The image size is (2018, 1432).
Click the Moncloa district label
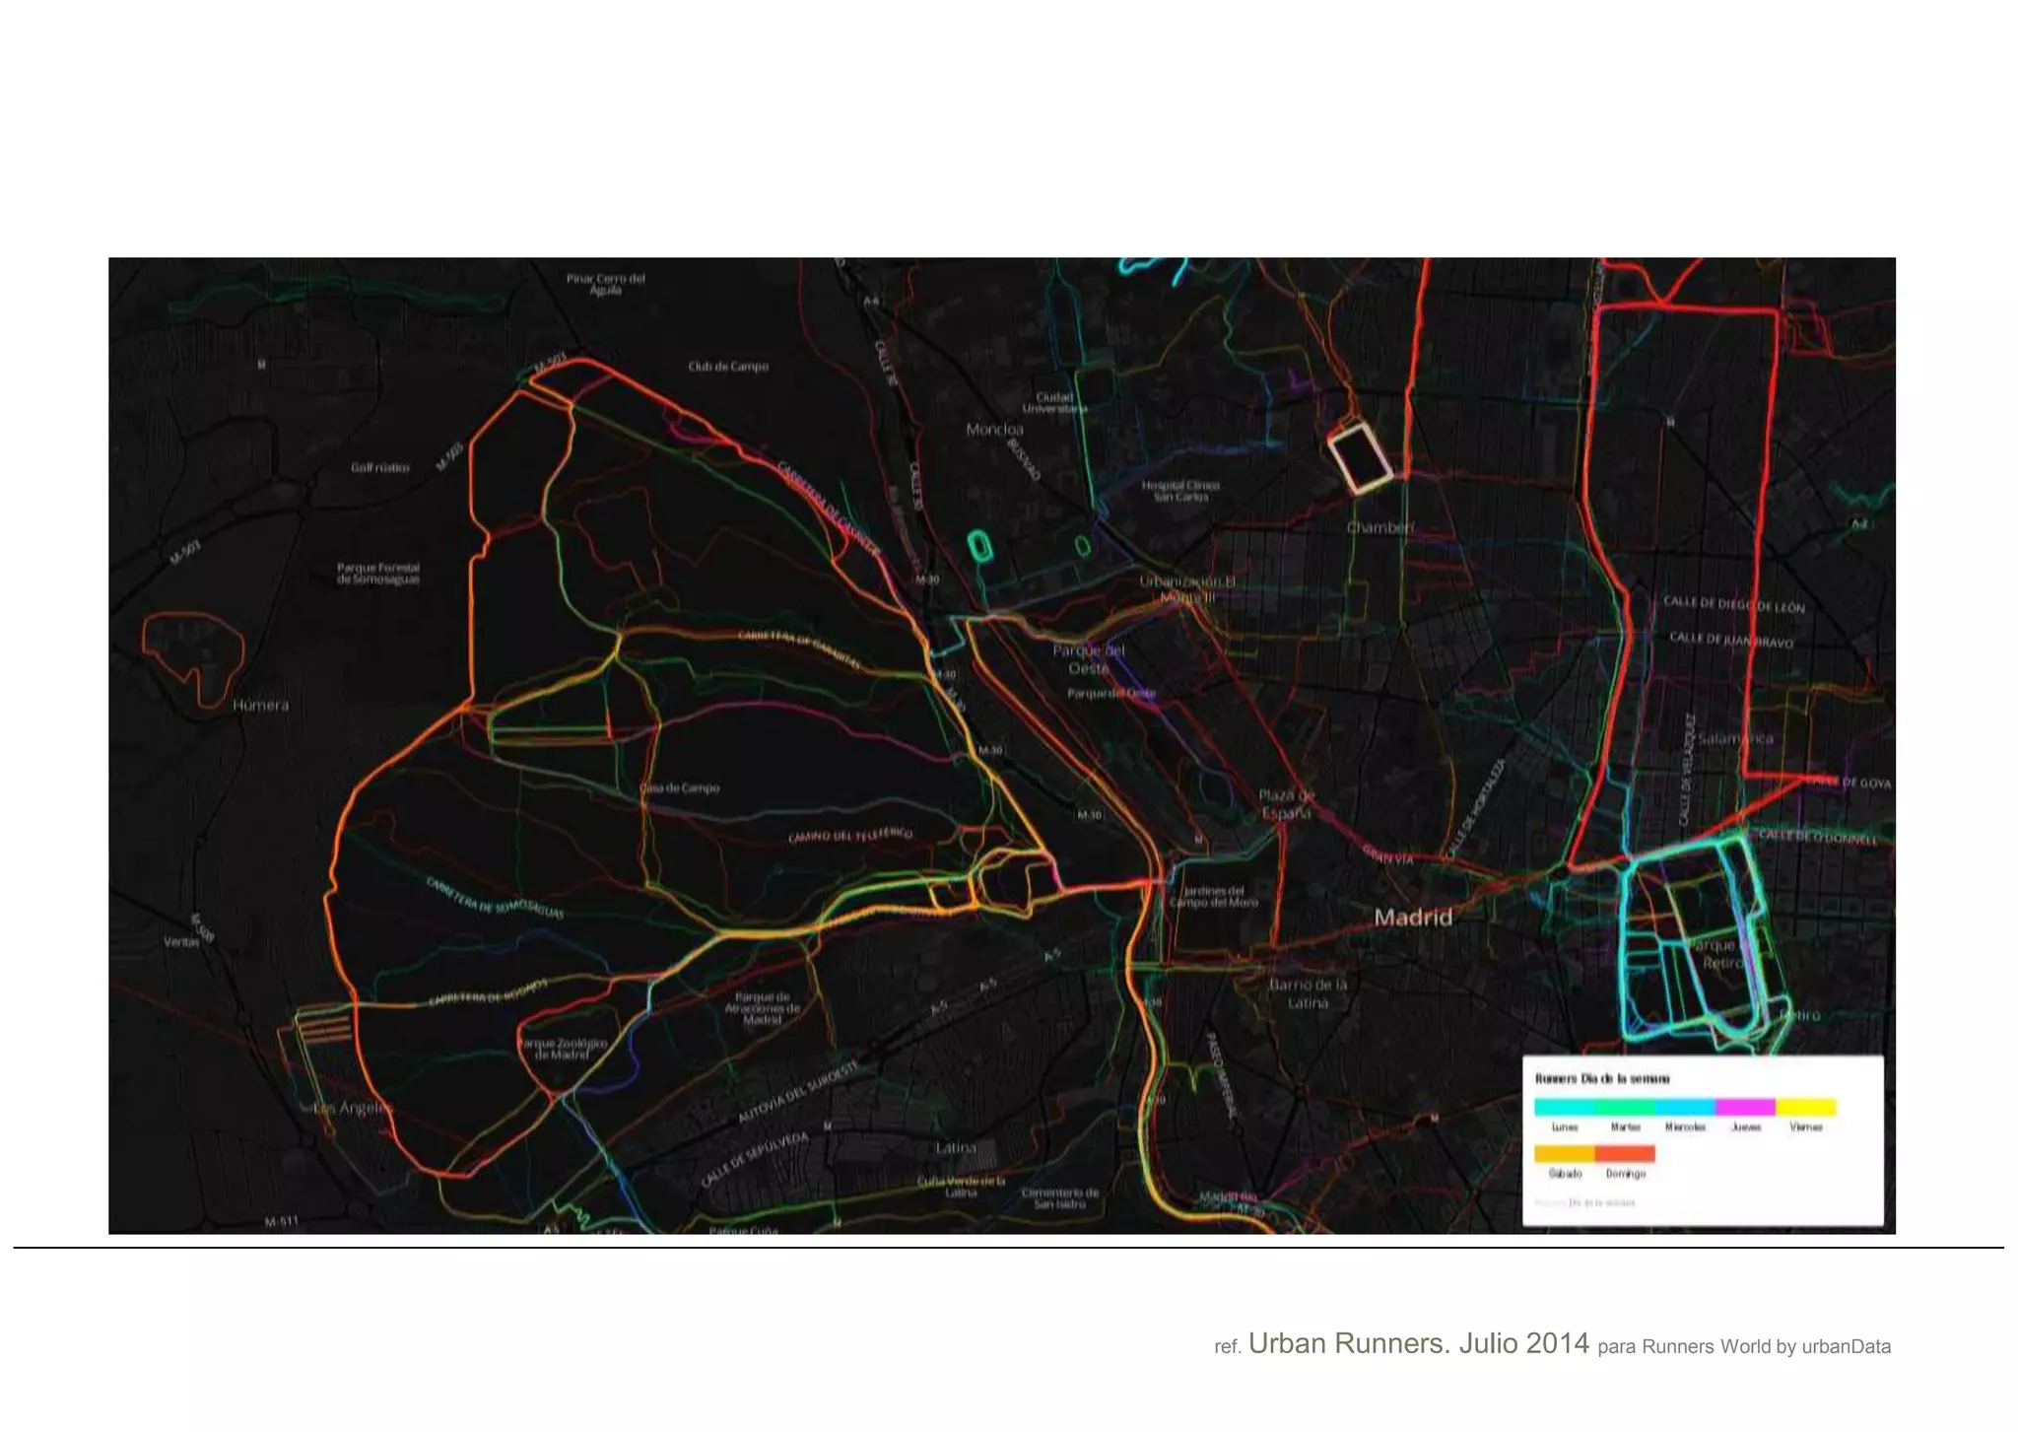pos(994,430)
